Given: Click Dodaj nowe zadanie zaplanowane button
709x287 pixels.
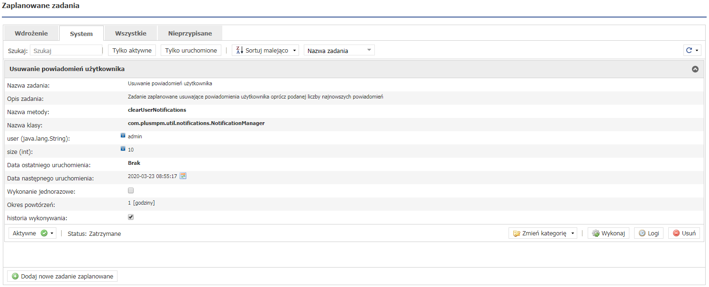Looking at the screenshot, I should click(63, 276).
